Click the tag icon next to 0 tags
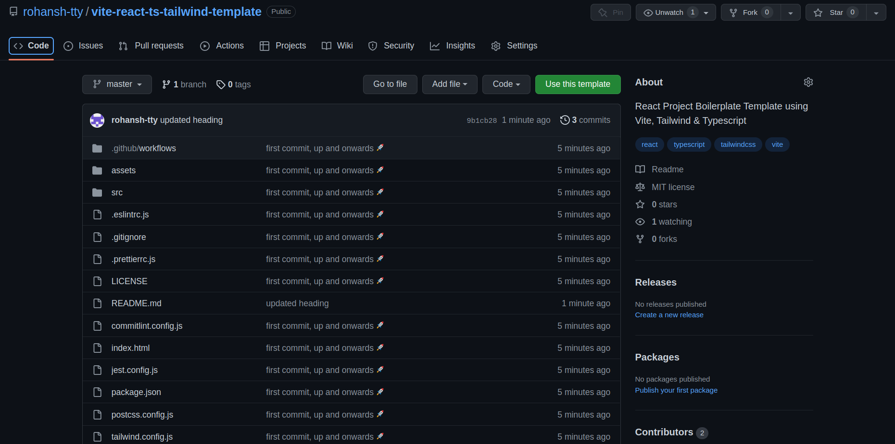895x444 pixels. pos(221,84)
